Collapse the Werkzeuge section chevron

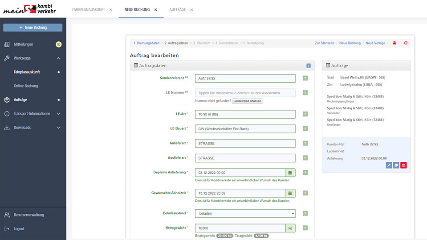[x=58, y=58]
